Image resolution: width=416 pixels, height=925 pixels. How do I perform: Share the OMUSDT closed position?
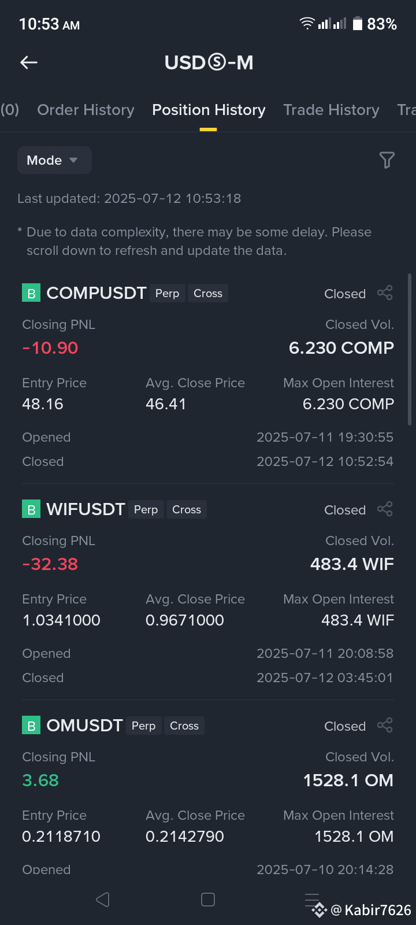(x=385, y=726)
